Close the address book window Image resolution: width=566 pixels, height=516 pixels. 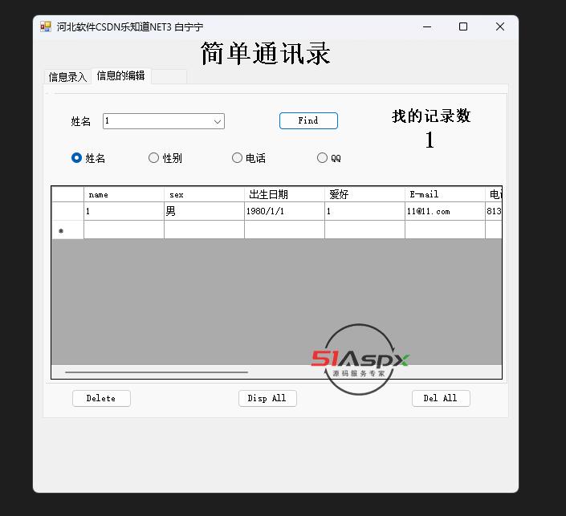pyautogui.click(x=500, y=26)
